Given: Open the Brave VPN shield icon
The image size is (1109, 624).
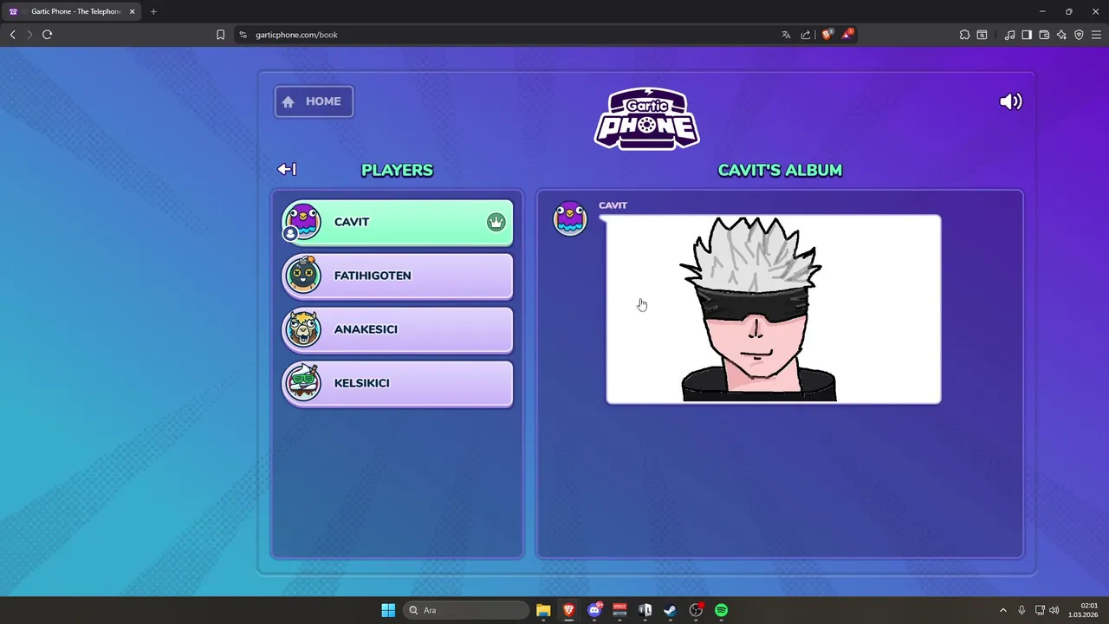Looking at the screenshot, I should click(1079, 35).
